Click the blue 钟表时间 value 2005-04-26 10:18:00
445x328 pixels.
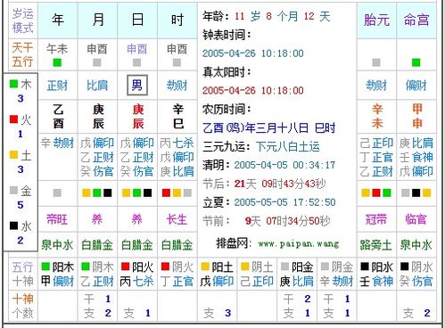(x=253, y=53)
